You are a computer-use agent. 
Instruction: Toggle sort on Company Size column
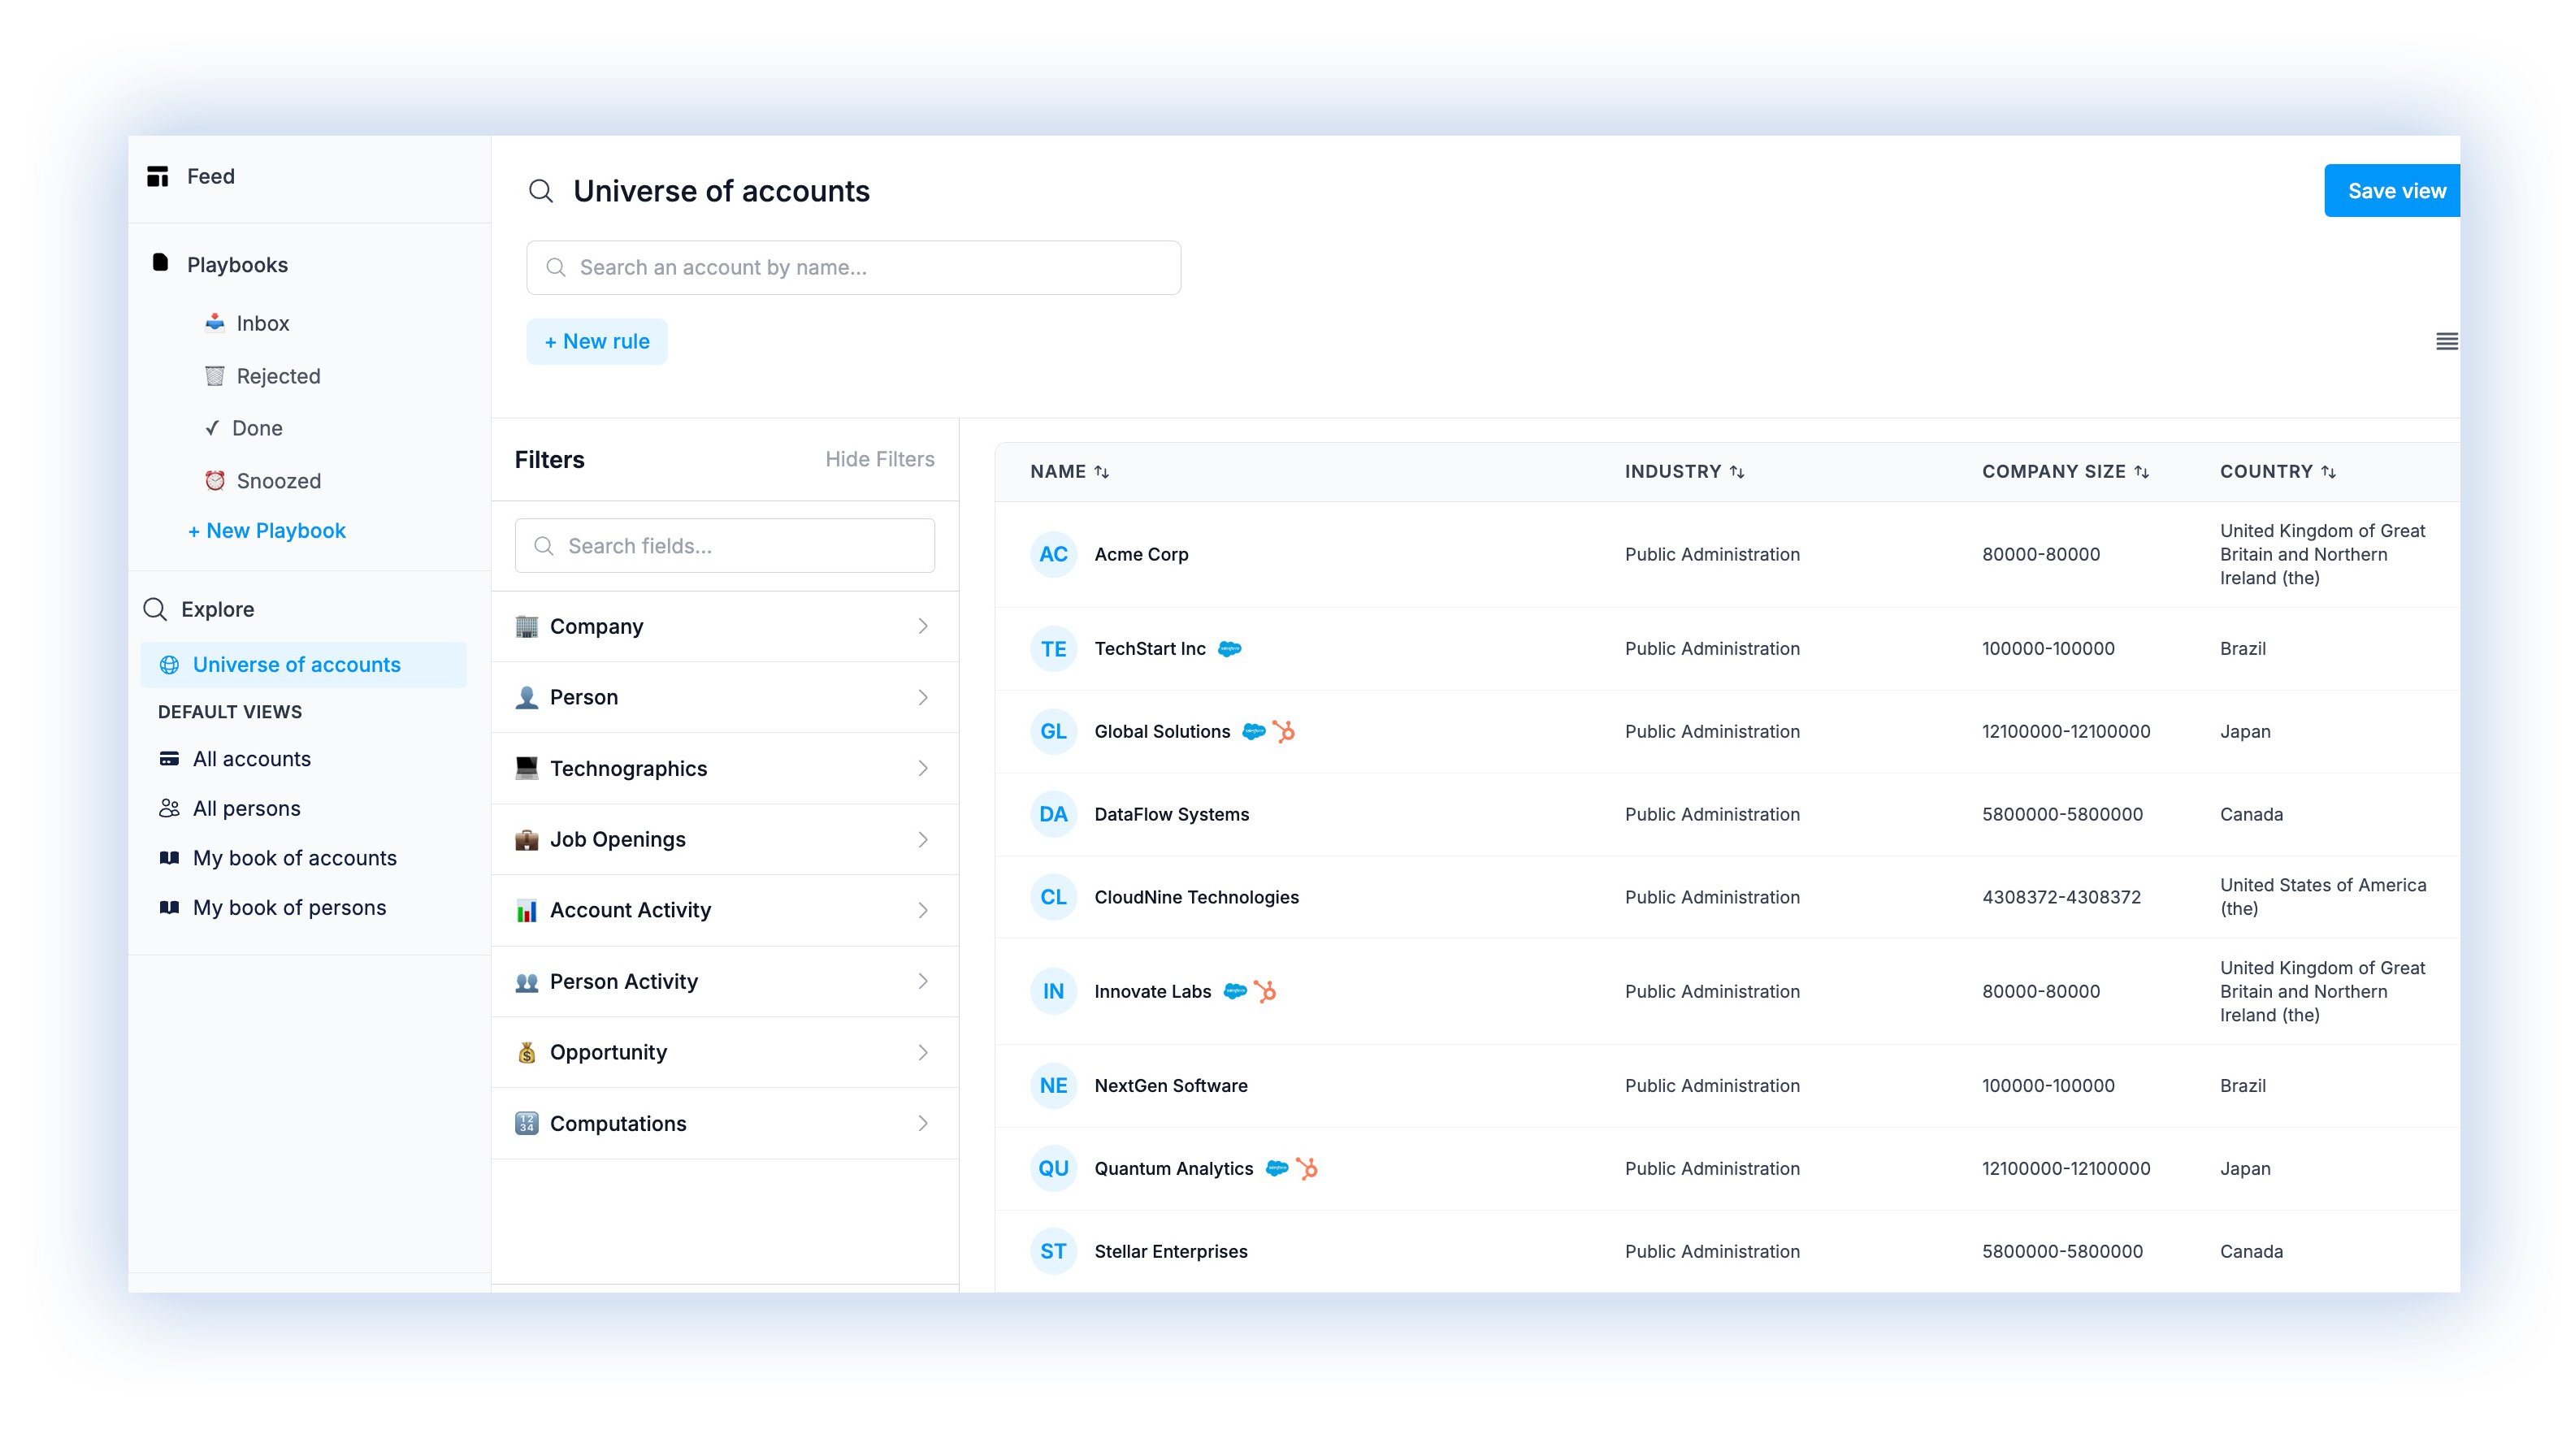2141,472
